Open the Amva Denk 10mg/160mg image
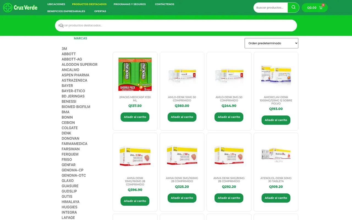 [135, 155]
